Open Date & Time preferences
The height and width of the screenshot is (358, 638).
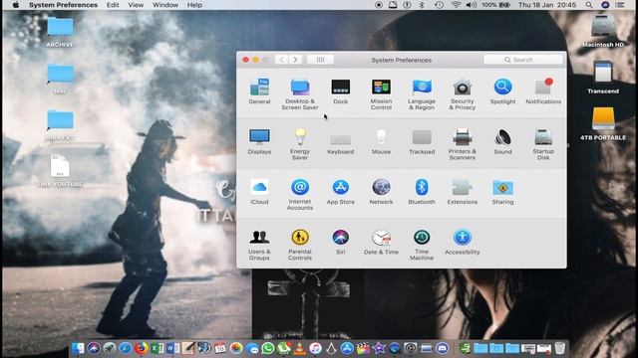(381, 242)
